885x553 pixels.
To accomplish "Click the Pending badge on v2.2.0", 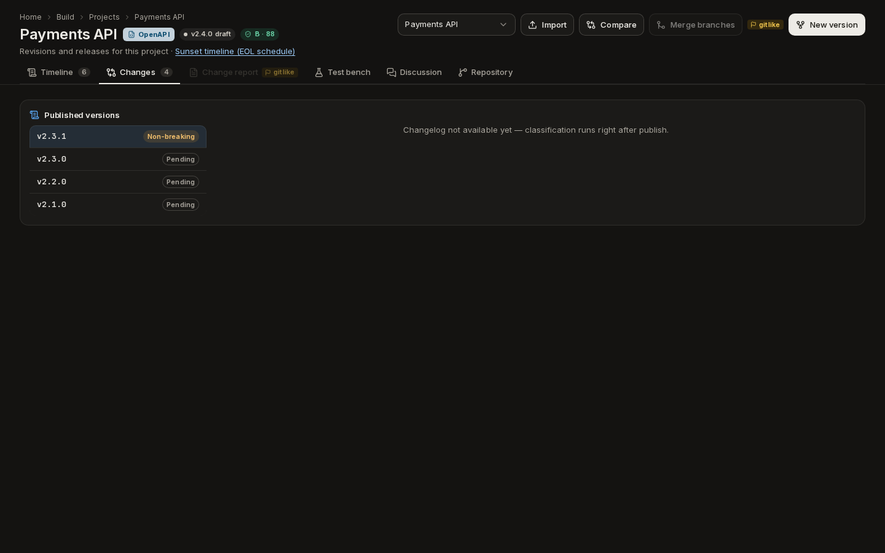I will (181, 182).
